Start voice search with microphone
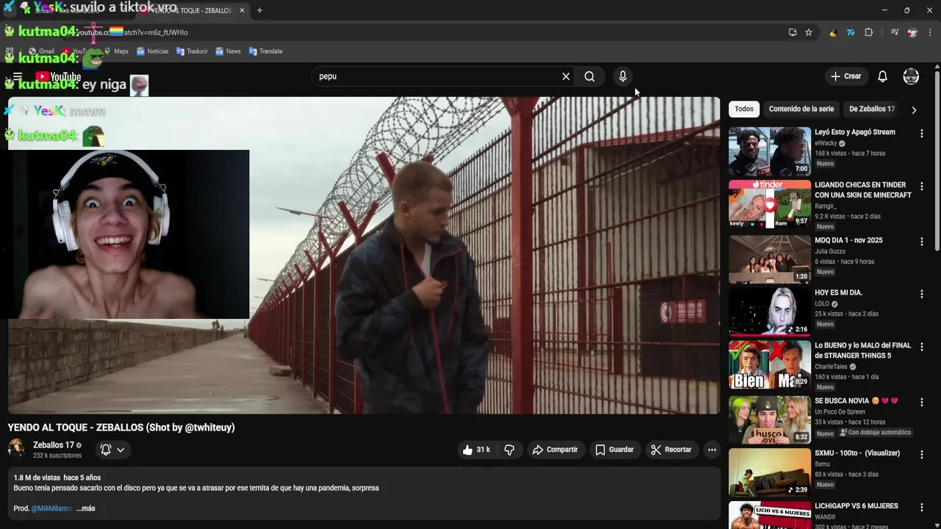 pyautogui.click(x=623, y=76)
